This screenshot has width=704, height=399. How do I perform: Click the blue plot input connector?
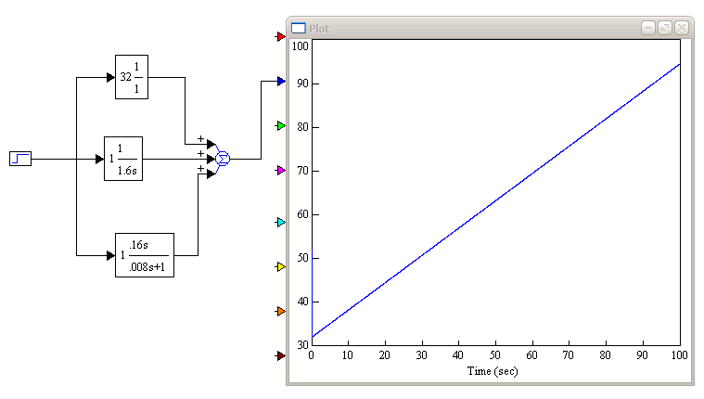281,82
